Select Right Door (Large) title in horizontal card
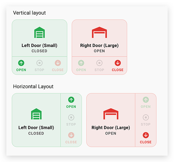174x162 pixels. click(x=111, y=128)
